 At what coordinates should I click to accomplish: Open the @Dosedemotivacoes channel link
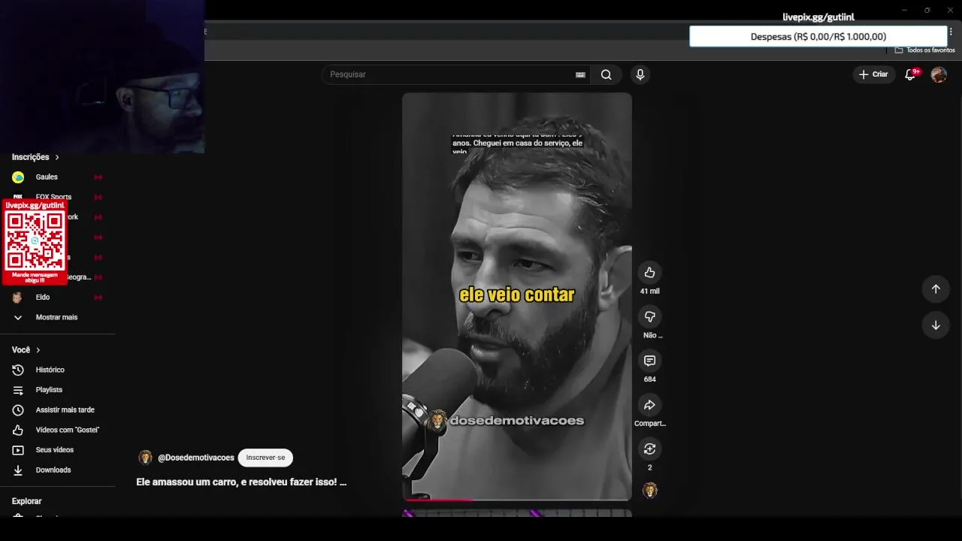pos(195,458)
